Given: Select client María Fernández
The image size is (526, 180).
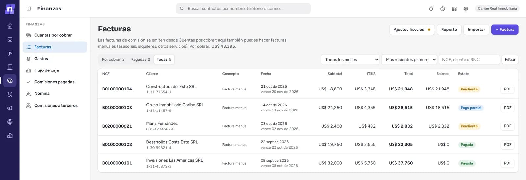Looking at the screenshot, I should (x=162, y=123).
